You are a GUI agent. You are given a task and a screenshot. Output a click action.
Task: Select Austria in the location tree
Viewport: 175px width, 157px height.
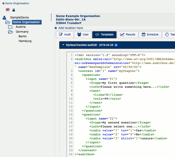pos(21,27)
